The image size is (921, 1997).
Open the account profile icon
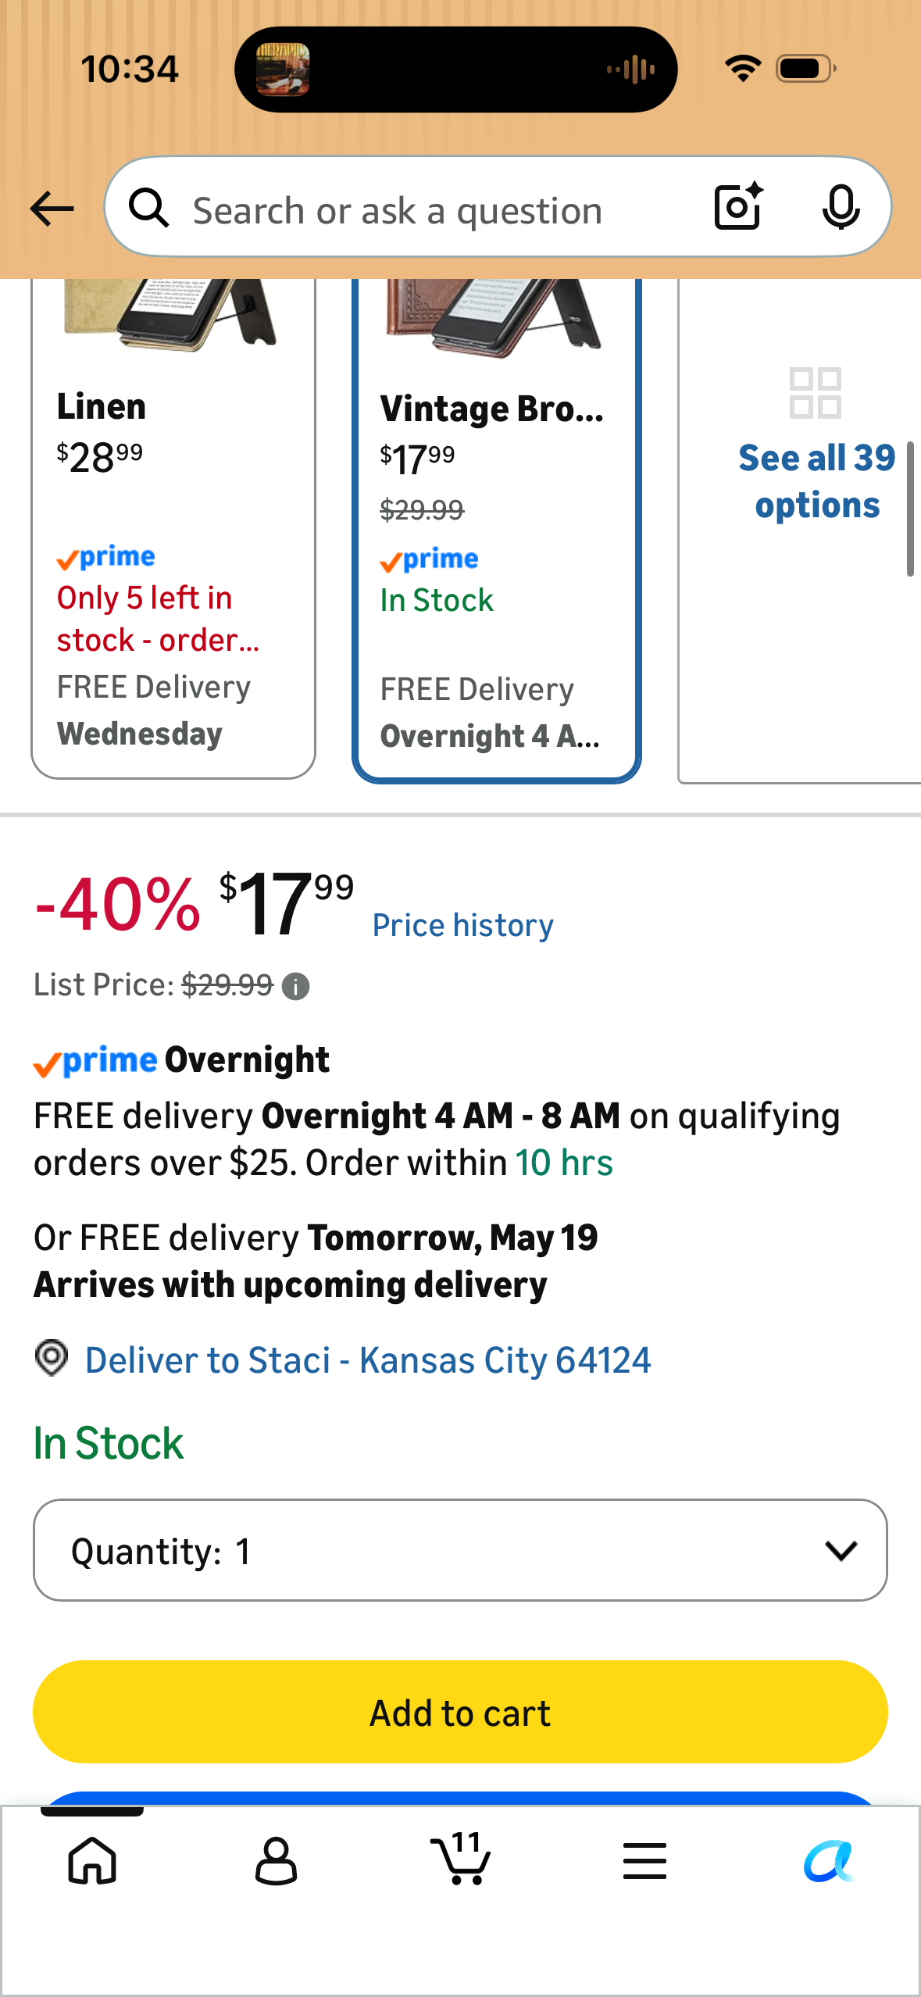pyautogui.click(x=276, y=1860)
